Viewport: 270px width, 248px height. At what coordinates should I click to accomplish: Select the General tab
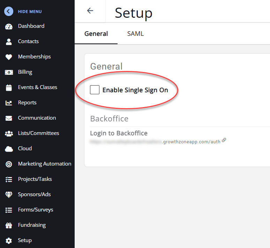(x=96, y=34)
